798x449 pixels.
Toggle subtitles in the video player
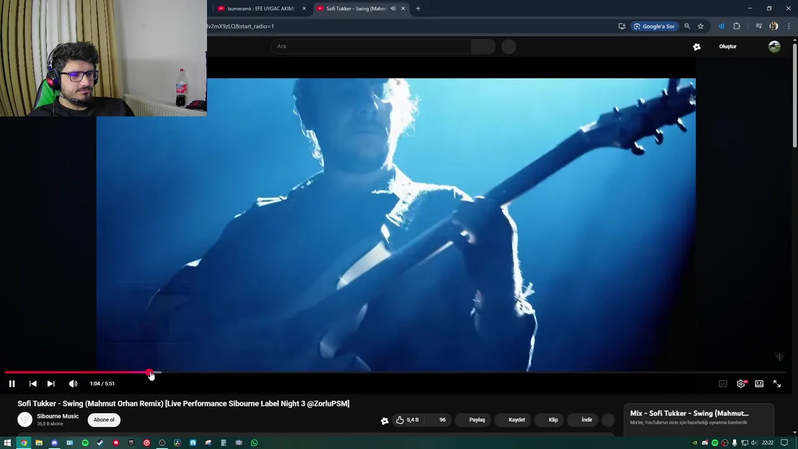coord(723,384)
